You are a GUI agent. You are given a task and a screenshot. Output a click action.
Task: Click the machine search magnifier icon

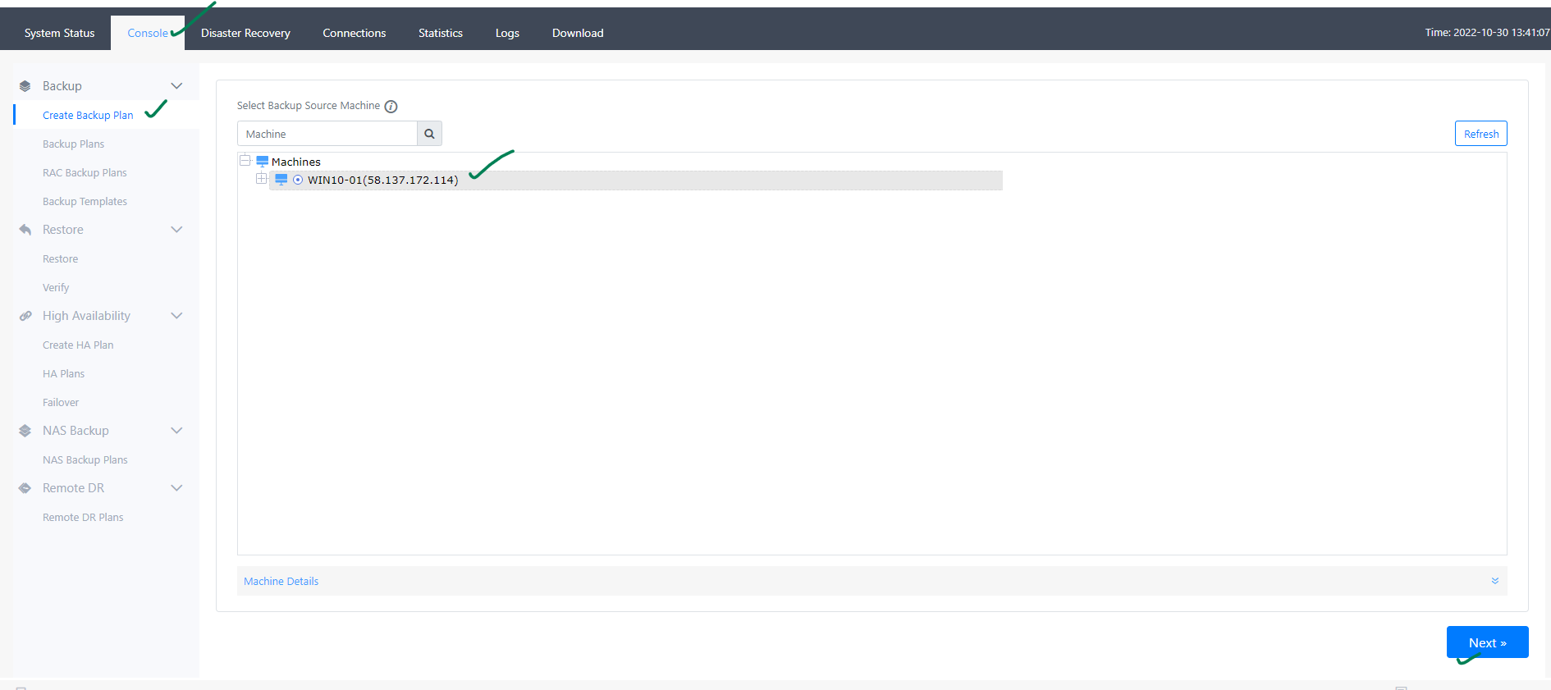tap(429, 134)
